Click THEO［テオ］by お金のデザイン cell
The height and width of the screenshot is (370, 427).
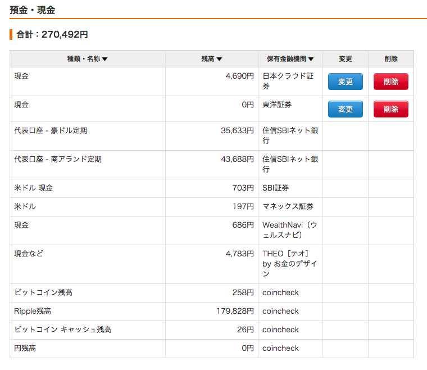click(290, 264)
